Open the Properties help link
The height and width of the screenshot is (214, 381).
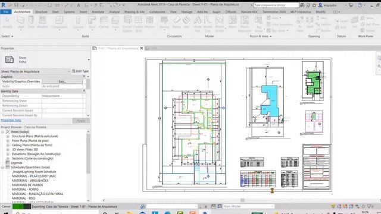pos(11,120)
